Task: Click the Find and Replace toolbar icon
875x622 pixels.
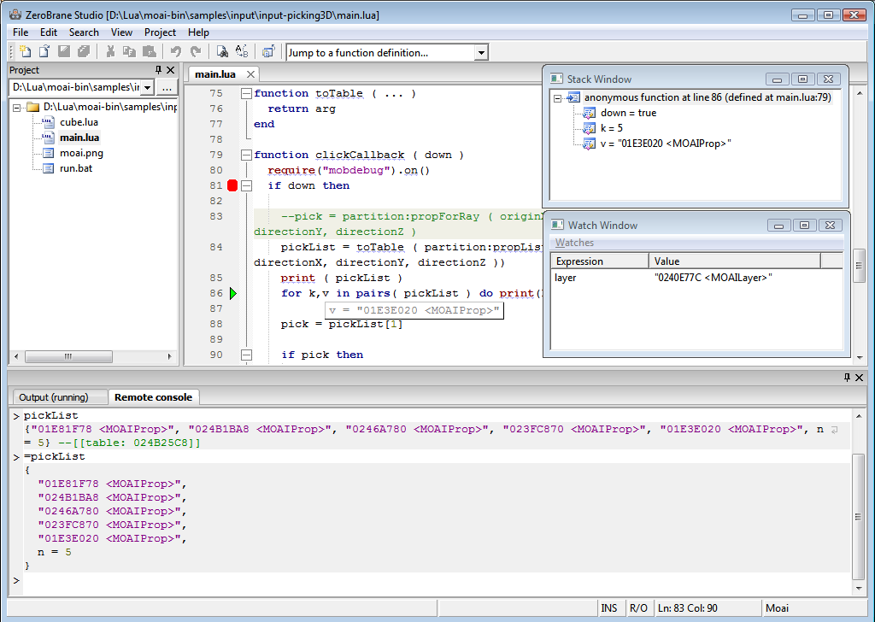Action: [x=241, y=52]
